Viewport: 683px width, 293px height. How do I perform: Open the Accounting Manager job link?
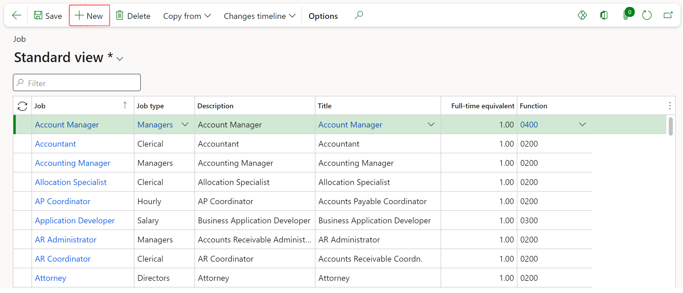[x=72, y=163]
